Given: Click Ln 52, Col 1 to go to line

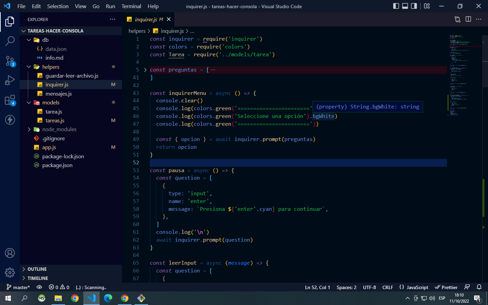Looking at the screenshot, I should tap(318, 287).
